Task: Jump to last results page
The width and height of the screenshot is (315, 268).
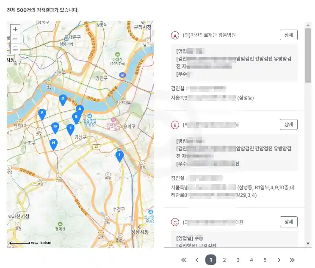Action: (292, 260)
